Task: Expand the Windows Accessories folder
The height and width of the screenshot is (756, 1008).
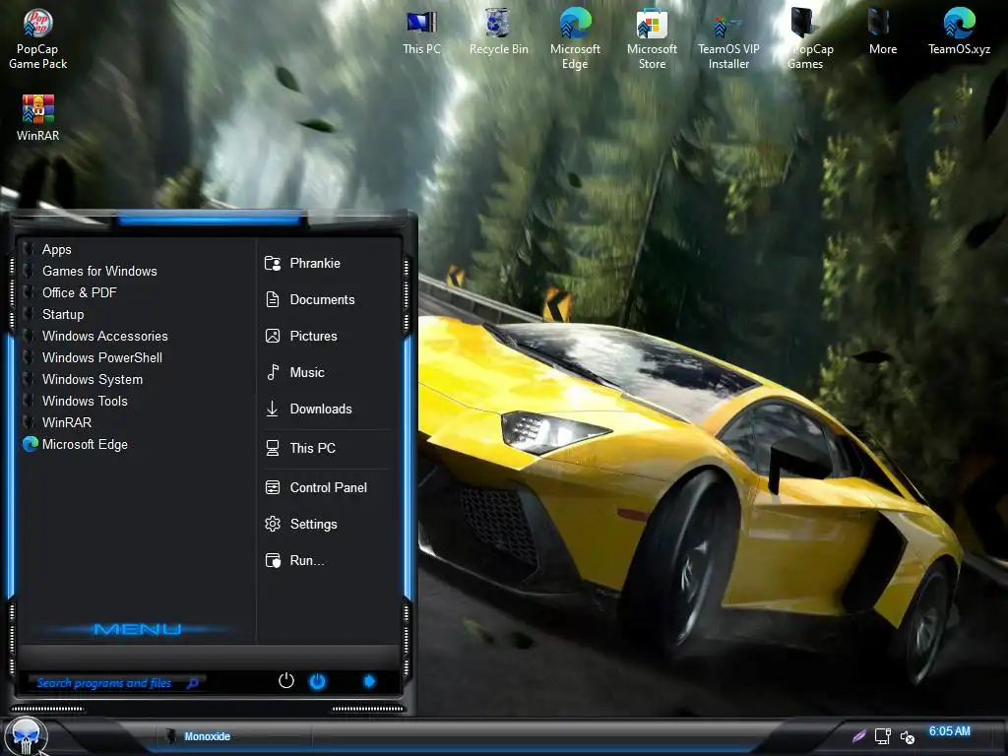Action: click(x=95, y=337)
